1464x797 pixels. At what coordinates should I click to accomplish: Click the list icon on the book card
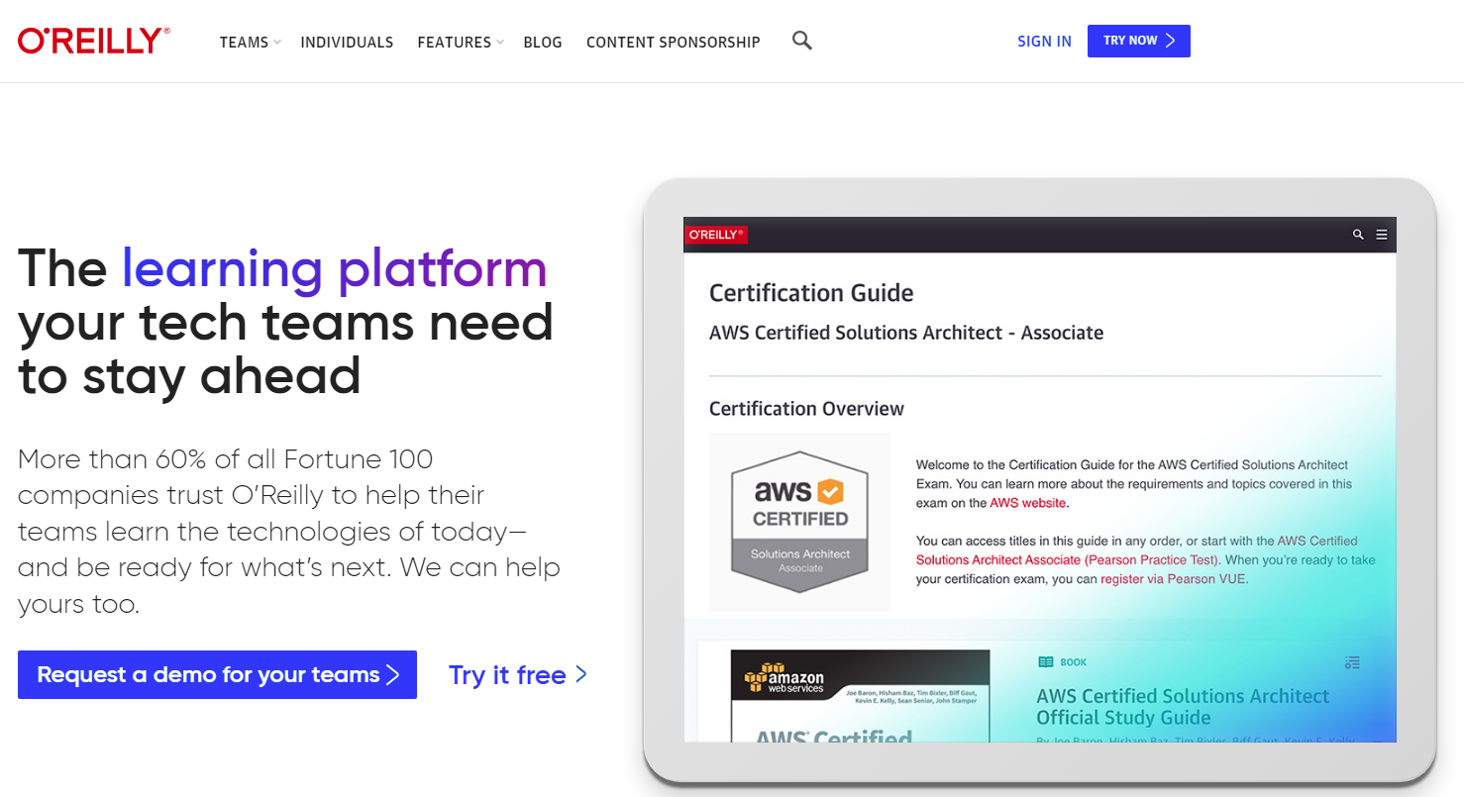click(x=1353, y=662)
